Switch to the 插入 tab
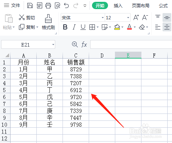This screenshot has height=143, width=172. click(118, 6)
